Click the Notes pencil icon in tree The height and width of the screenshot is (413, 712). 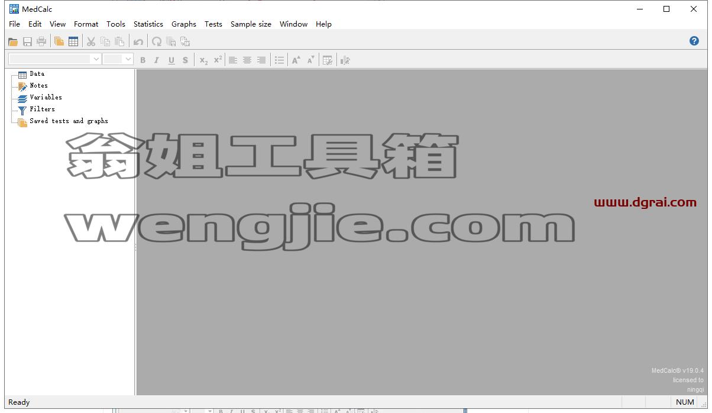pos(22,86)
